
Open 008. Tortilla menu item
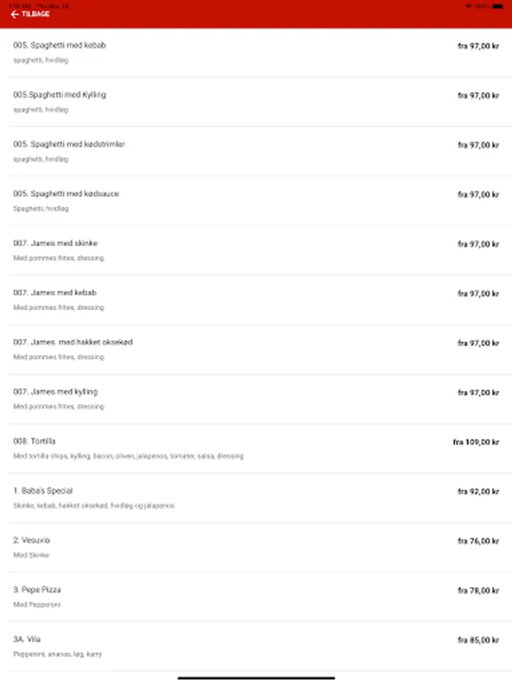pyautogui.click(x=35, y=442)
